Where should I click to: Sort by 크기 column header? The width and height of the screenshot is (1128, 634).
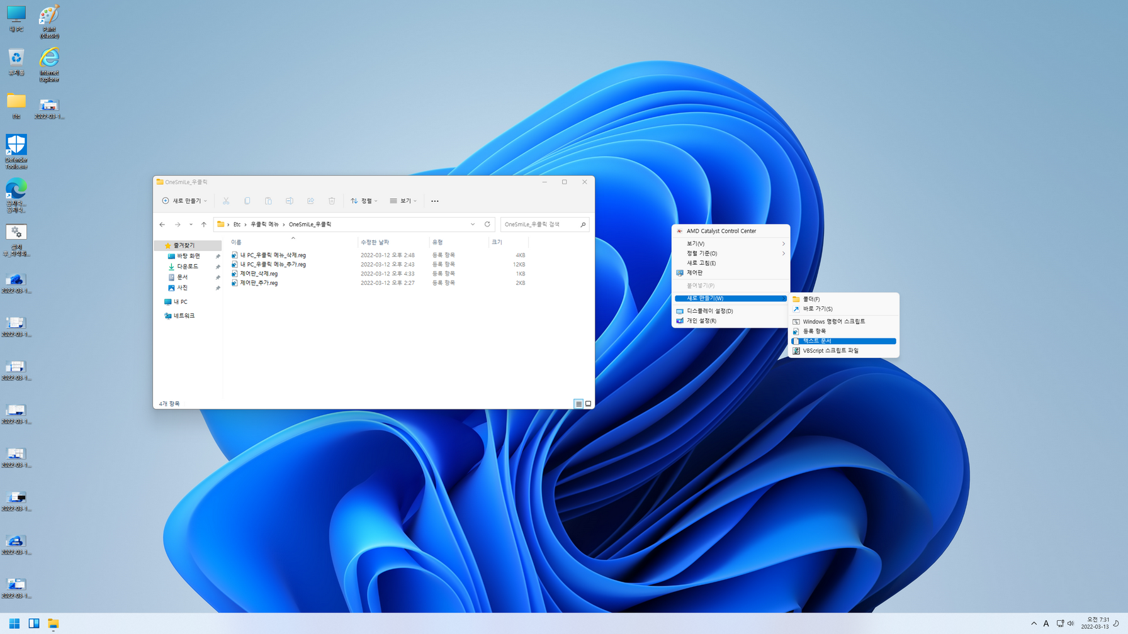[x=509, y=242]
